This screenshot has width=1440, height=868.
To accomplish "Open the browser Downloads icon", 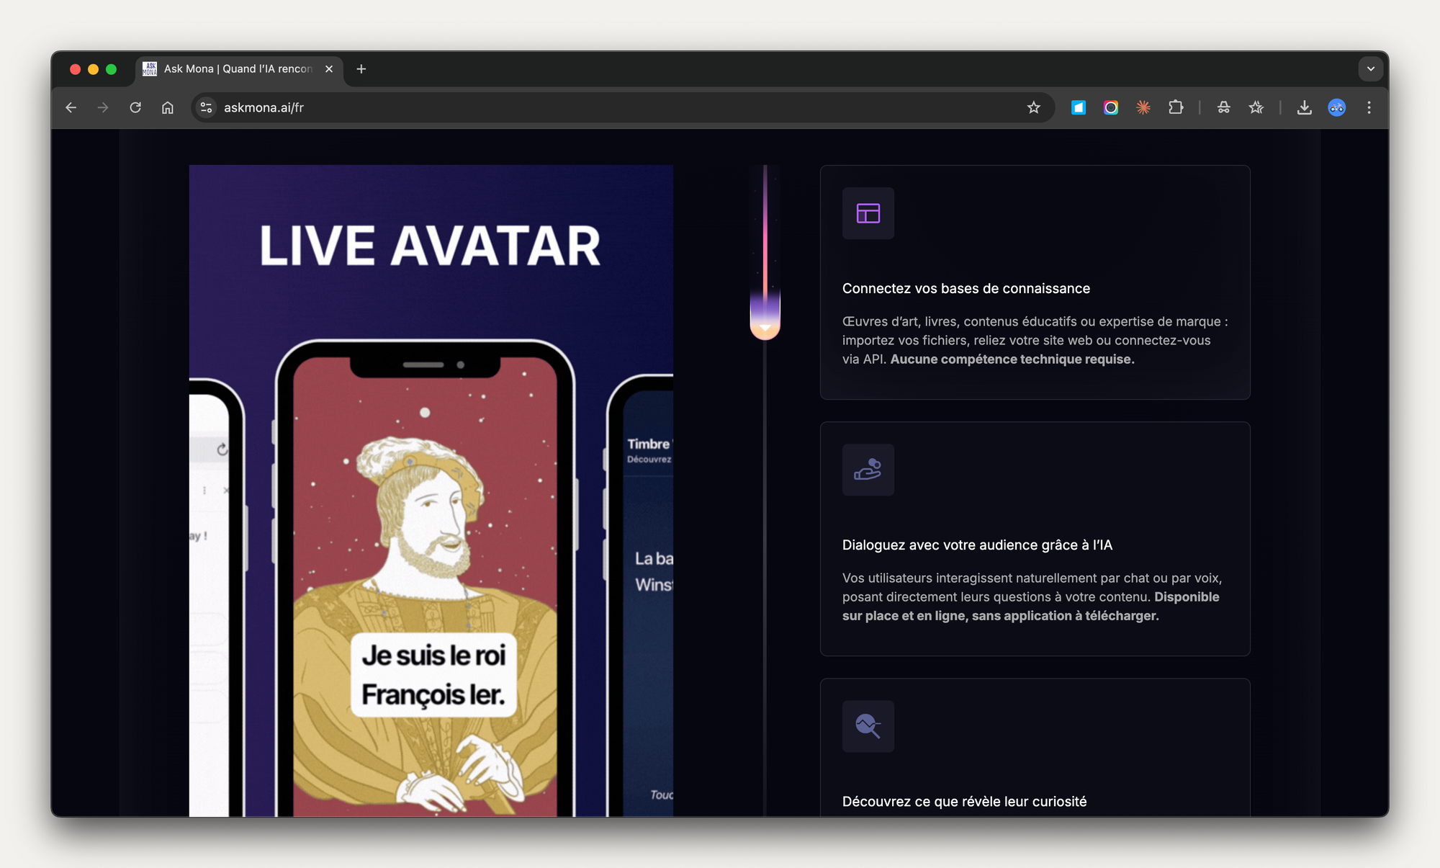I will (1304, 107).
